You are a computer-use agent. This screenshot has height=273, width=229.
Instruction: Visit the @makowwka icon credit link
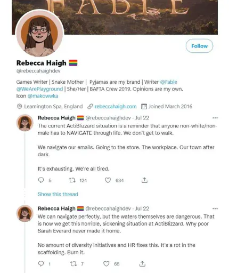click(43, 96)
